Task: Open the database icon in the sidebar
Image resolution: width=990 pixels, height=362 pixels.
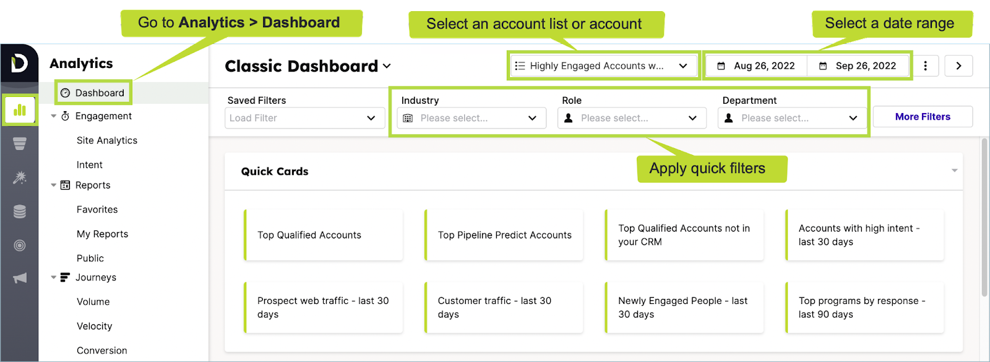Action: pos(19,211)
